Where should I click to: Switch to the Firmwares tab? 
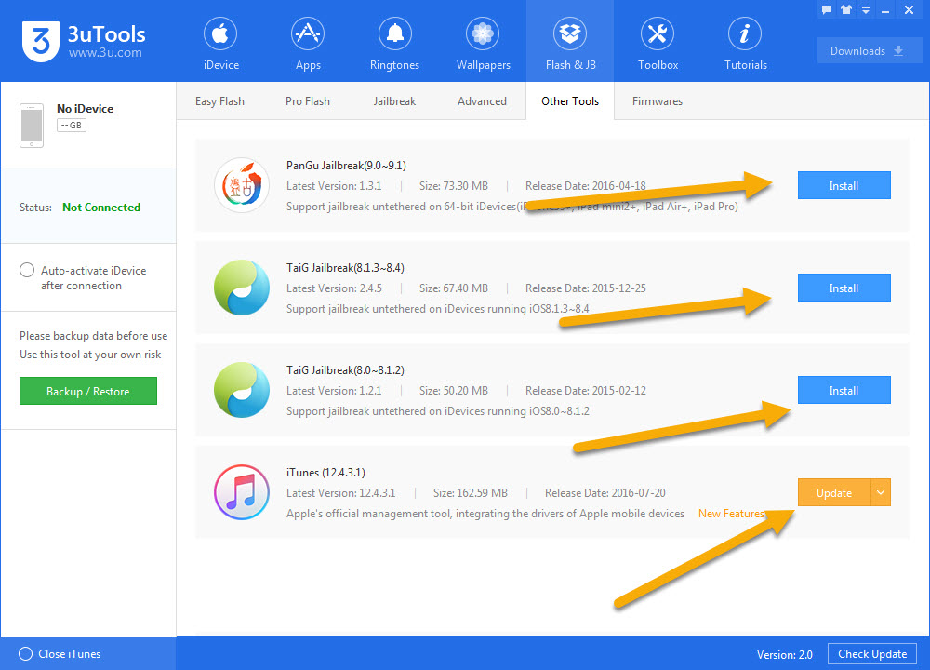click(x=658, y=101)
